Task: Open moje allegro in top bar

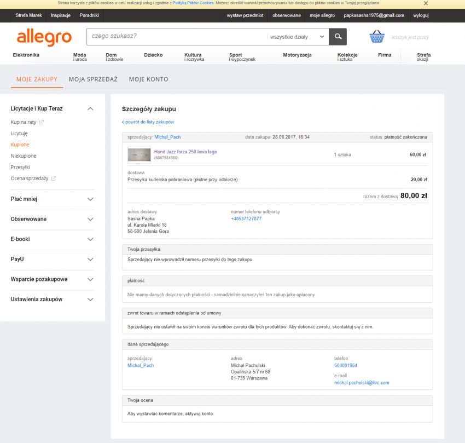Action: click(322, 15)
